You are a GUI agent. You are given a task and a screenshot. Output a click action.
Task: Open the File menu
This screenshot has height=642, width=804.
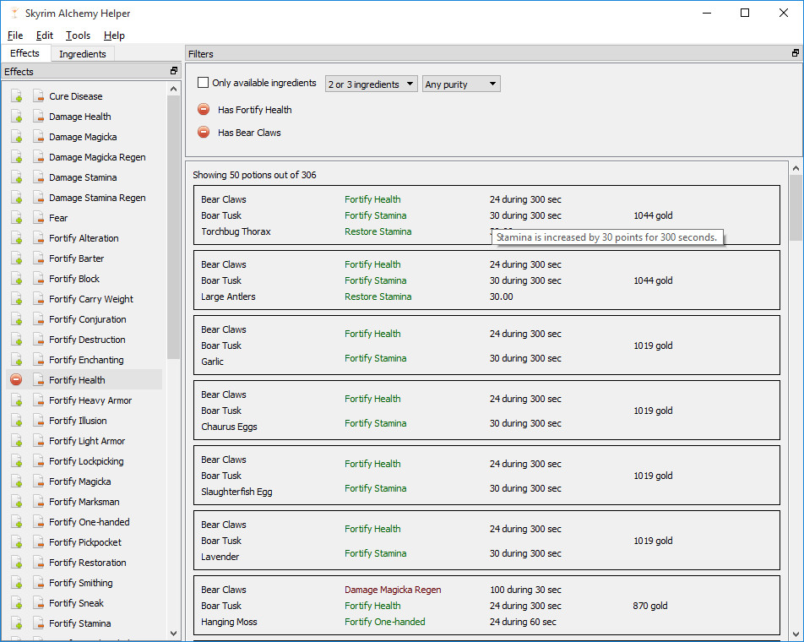tap(15, 35)
